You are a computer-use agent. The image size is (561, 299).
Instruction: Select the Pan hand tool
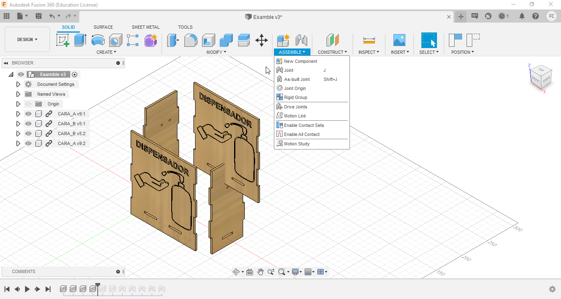click(260, 272)
